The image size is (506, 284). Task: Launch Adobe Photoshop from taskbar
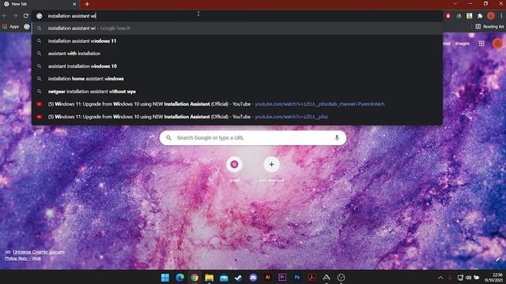click(x=297, y=277)
